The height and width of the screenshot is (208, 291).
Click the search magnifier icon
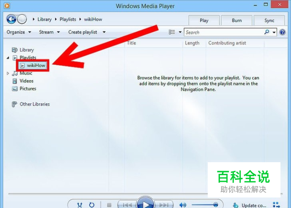click(x=267, y=32)
